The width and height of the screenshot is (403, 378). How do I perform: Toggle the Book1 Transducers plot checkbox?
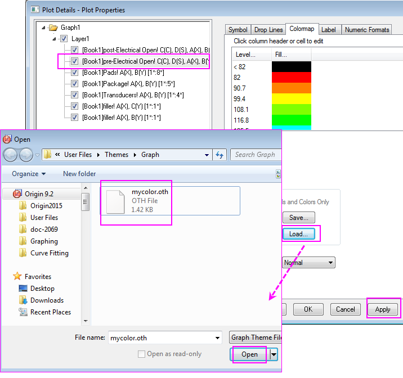(74, 95)
